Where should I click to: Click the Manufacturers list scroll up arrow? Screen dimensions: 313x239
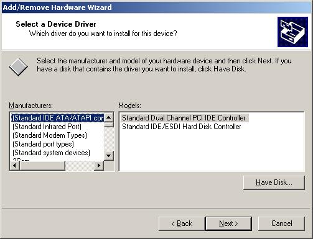[109, 117]
